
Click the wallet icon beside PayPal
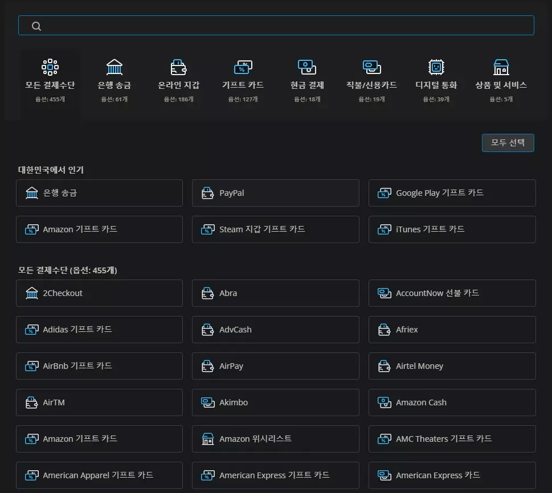coord(208,193)
